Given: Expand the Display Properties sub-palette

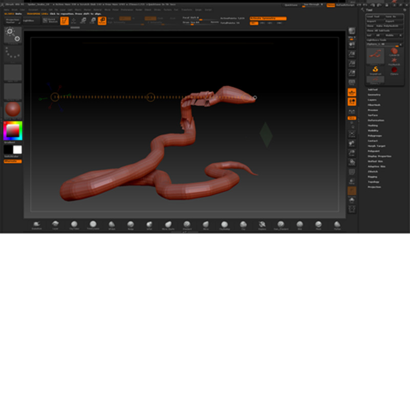Looking at the screenshot, I should [380, 156].
